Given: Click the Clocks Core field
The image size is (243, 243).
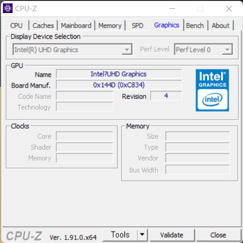Looking at the screenshot, I should (x=85, y=137).
